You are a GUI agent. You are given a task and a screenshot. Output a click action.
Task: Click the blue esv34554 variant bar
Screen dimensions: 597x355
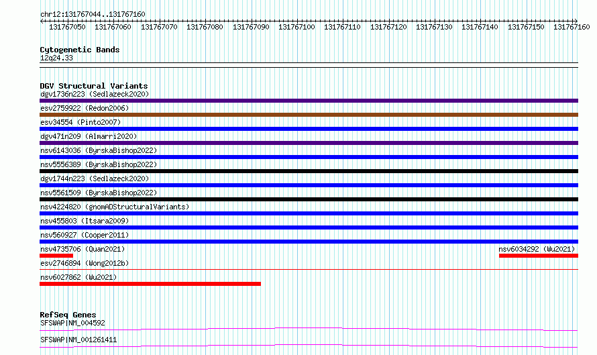click(309, 129)
